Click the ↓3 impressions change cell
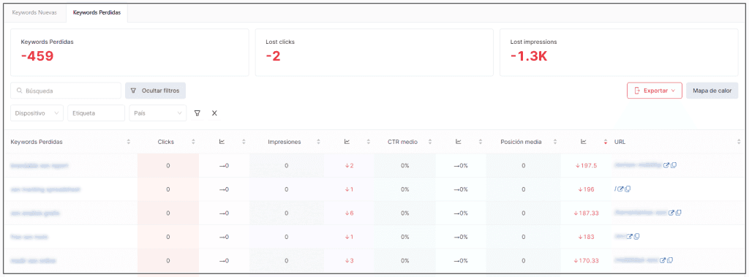The width and height of the screenshot is (749, 277). (349, 261)
